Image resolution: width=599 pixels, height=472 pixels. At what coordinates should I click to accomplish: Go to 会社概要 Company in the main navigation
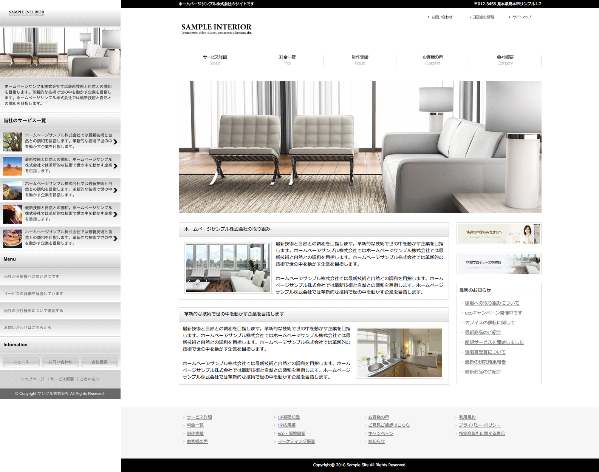(x=505, y=60)
